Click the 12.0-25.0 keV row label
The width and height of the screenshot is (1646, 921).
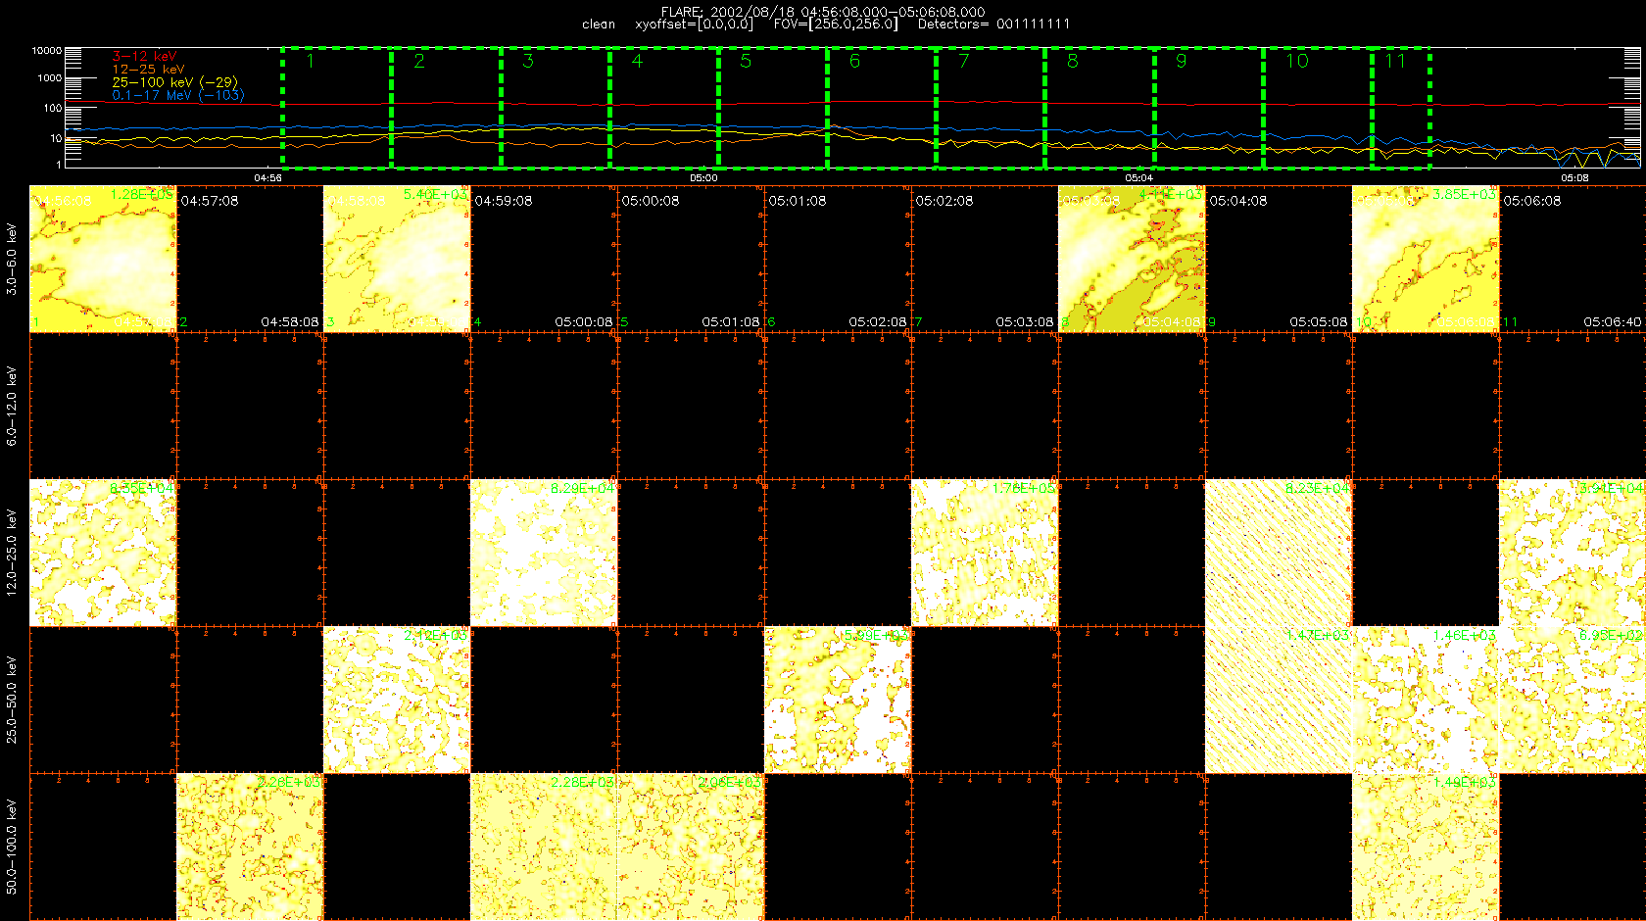point(12,553)
